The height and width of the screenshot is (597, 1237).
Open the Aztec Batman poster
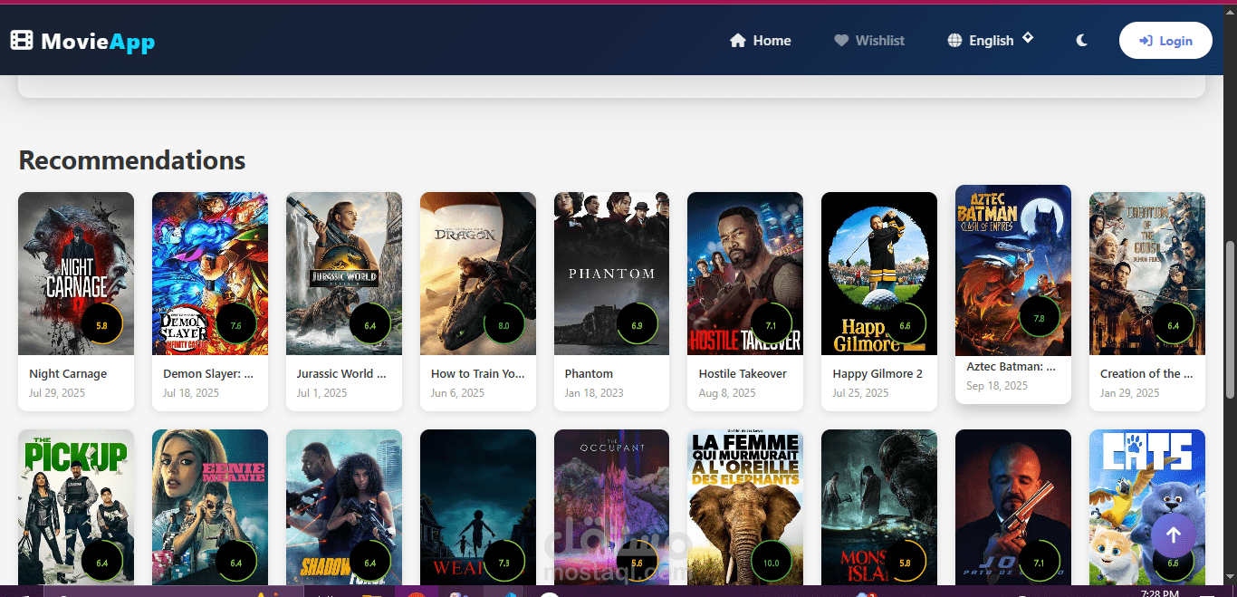1013,270
